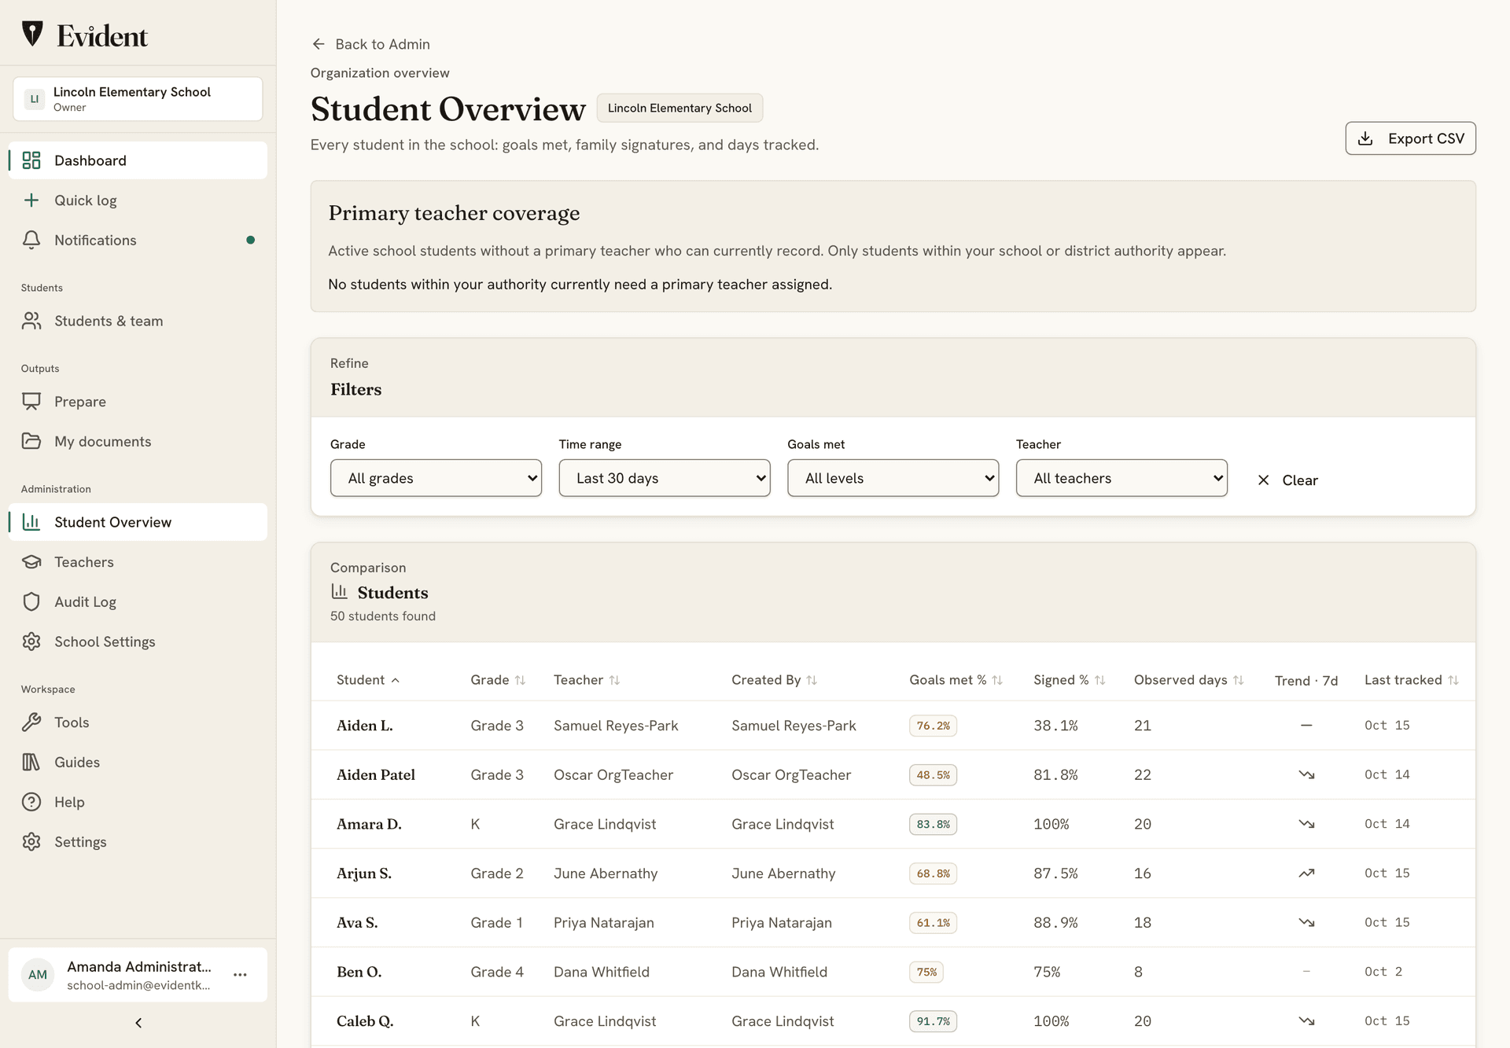Click the Prepare presentation icon
Screen dimensions: 1510x1048
[x=31, y=402]
